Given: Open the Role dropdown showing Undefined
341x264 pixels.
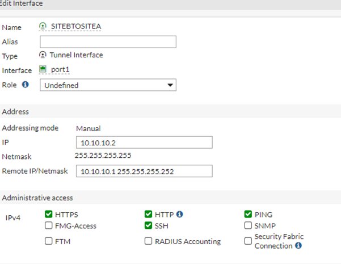Looking at the screenshot, I should (108, 85).
